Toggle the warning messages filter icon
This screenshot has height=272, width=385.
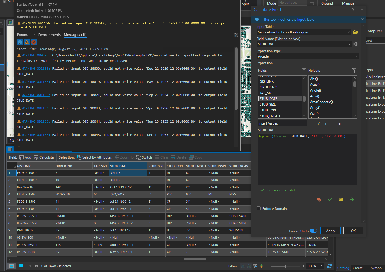click(x=27, y=42)
